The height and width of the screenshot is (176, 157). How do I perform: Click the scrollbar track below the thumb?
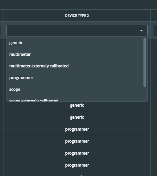pos(145,94)
